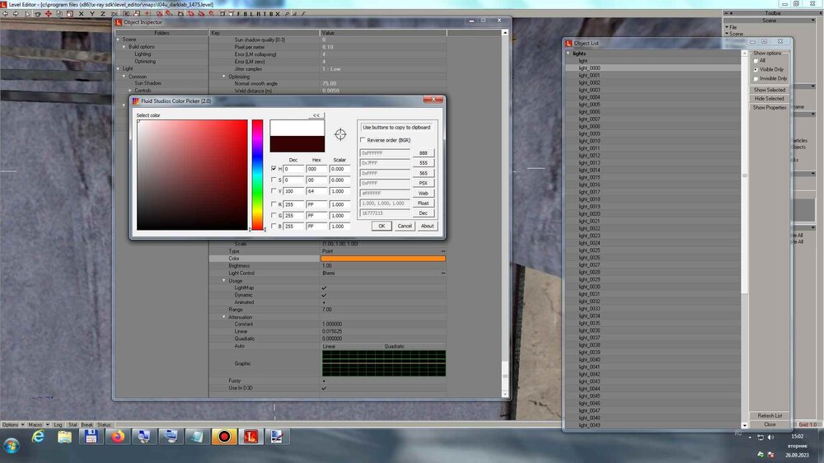
Task: Open the file explorer folder icon
Action: (64, 437)
